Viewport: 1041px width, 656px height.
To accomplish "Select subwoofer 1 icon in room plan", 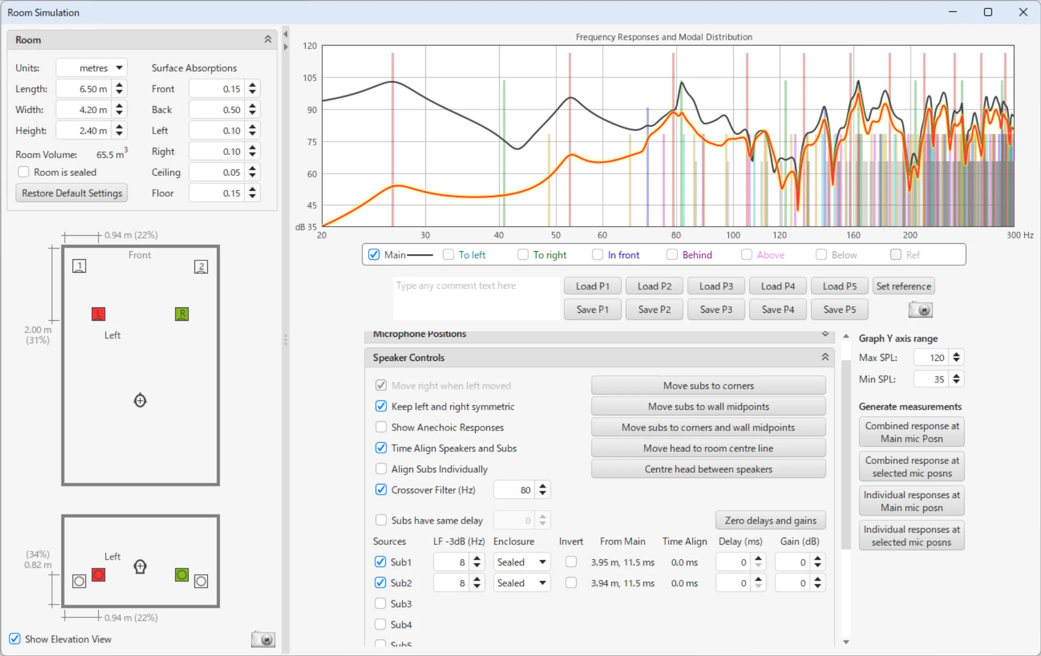I will pyautogui.click(x=79, y=266).
